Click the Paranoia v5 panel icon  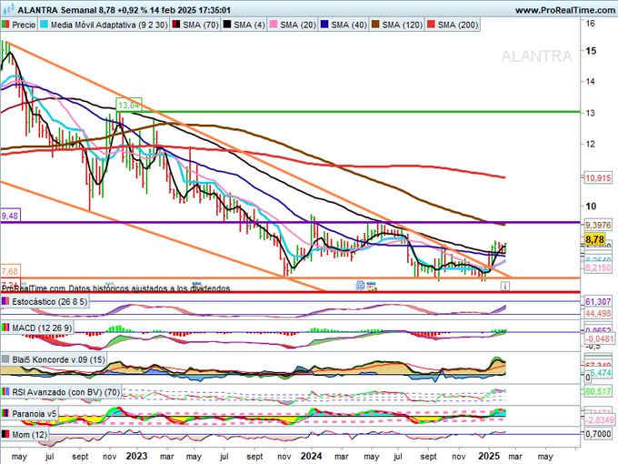click(5, 414)
